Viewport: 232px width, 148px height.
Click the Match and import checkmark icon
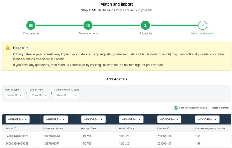click(203, 25)
